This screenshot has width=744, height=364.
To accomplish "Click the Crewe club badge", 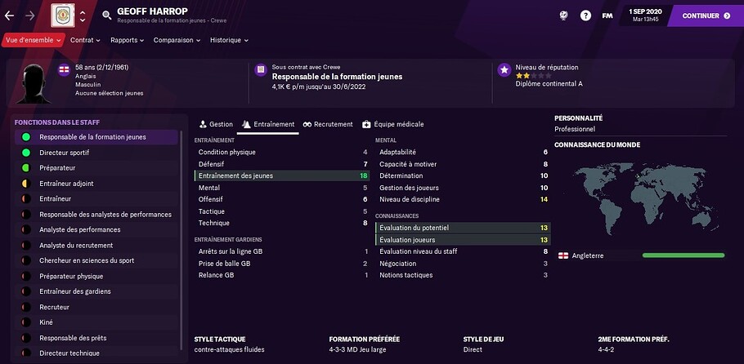I will pyautogui.click(x=61, y=15).
